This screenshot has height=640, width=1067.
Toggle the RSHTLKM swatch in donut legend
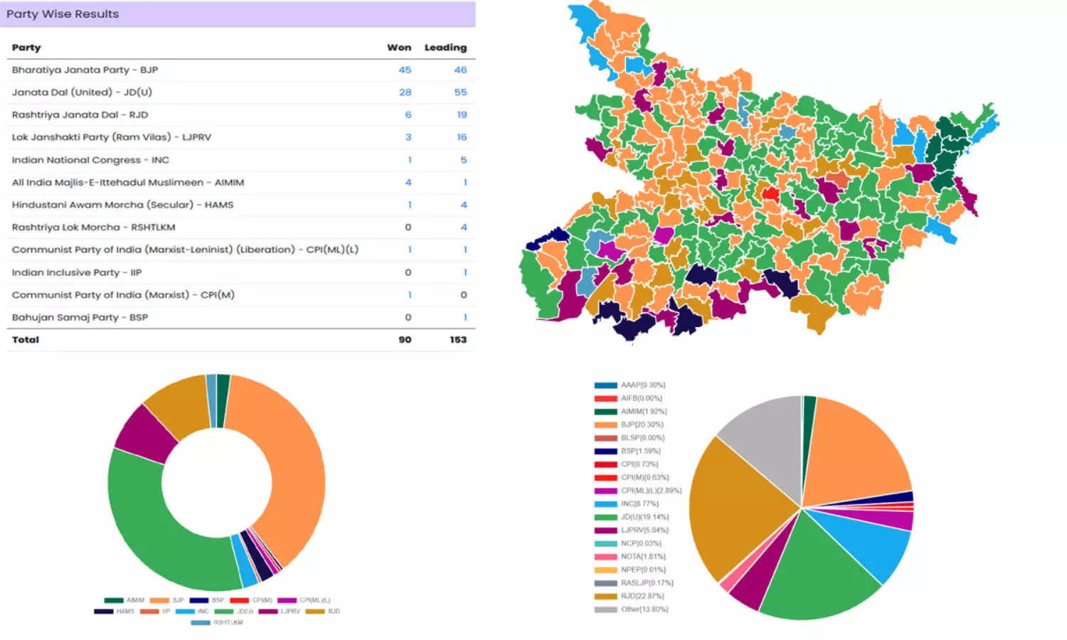[x=201, y=623]
